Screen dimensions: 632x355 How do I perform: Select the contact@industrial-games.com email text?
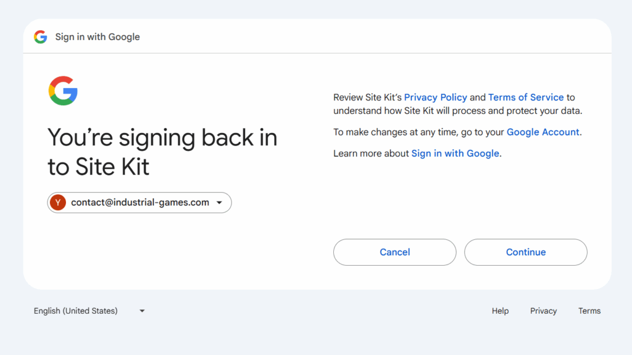[140, 203]
